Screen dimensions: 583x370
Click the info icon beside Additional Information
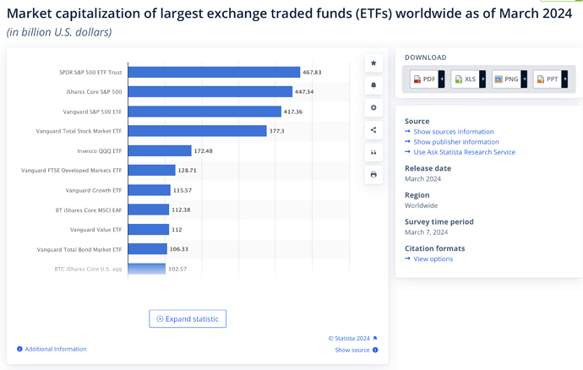pyautogui.click(x=19, y=349)
